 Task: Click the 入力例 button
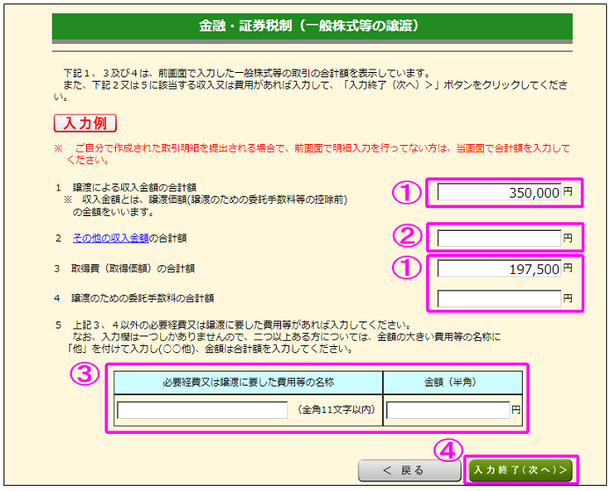pos(85,123)
